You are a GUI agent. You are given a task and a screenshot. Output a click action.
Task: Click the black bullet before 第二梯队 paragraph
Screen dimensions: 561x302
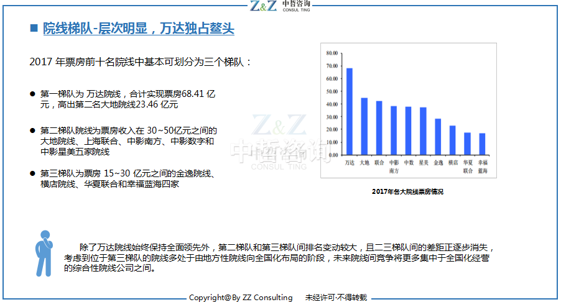click(32, 131)
